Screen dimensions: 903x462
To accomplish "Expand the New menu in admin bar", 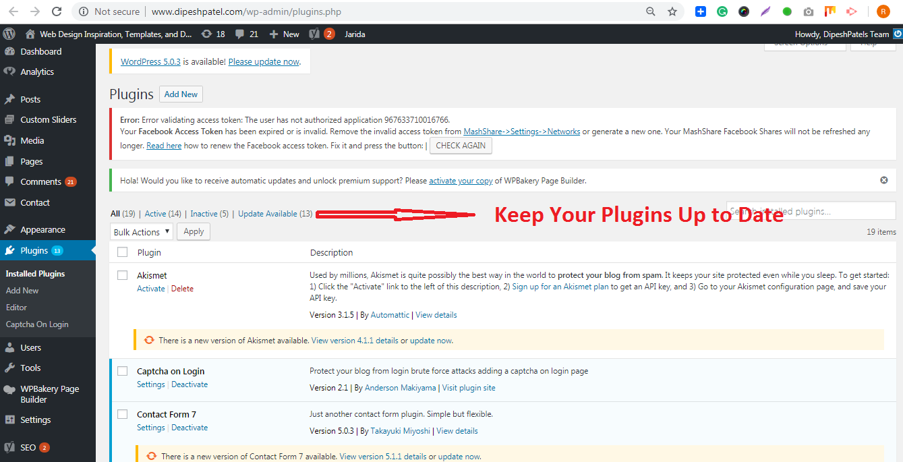I will [284, 34].
